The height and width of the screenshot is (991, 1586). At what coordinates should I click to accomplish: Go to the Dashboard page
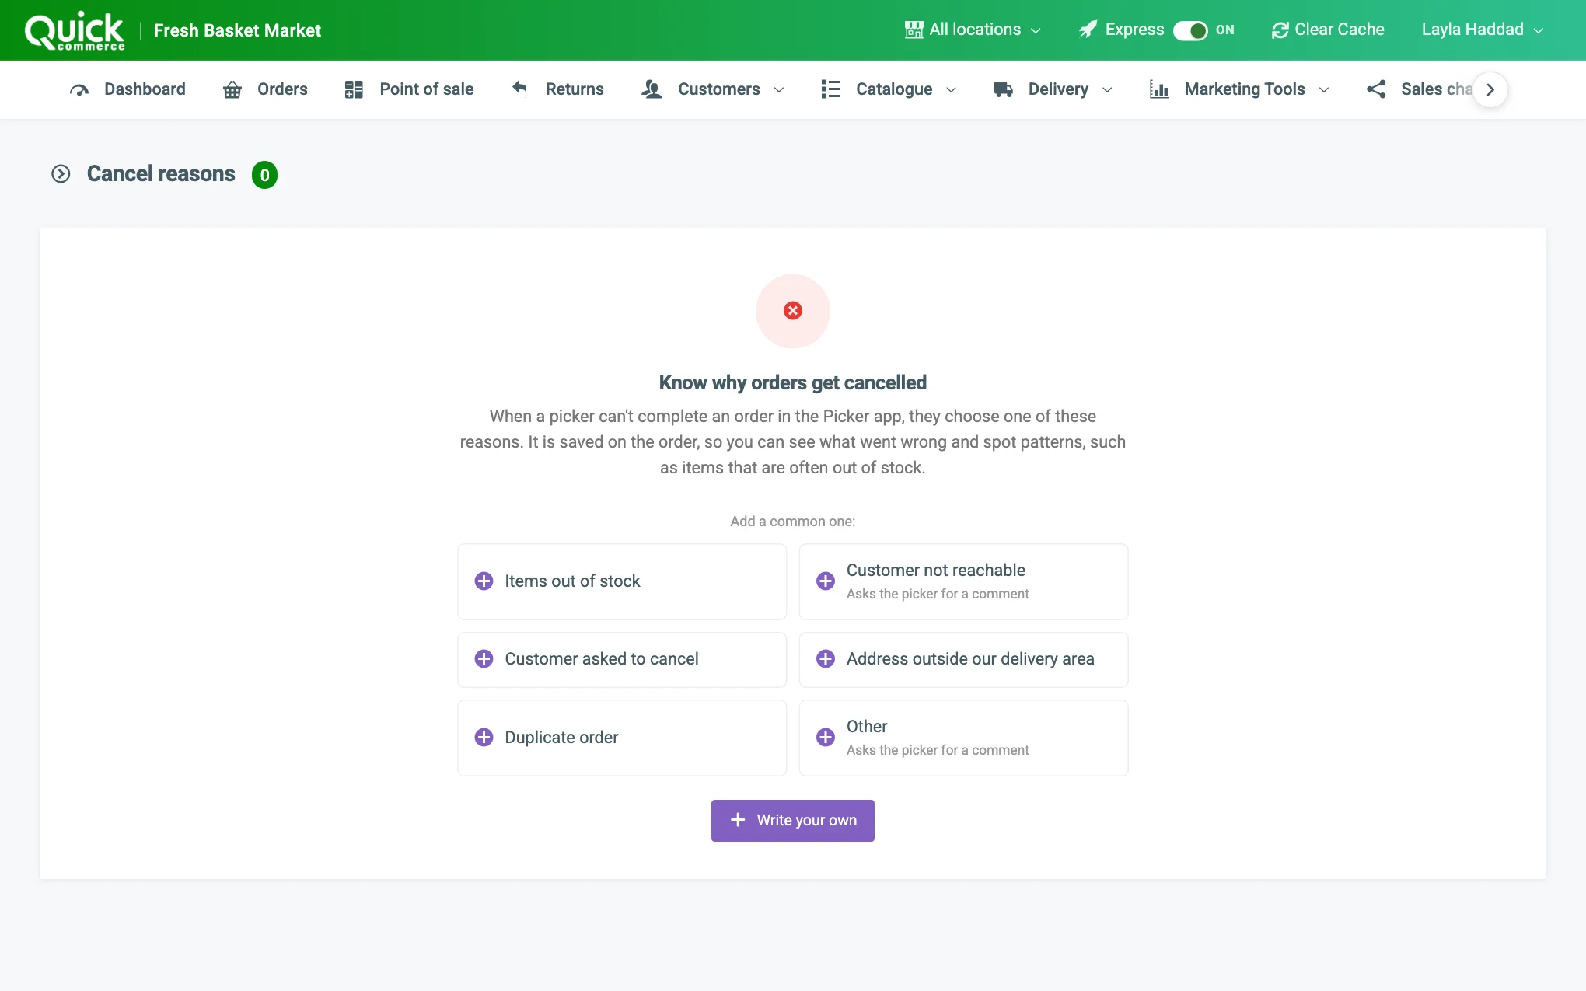[x=128, y=89]
